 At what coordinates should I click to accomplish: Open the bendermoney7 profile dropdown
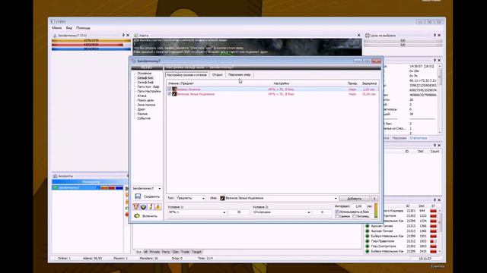pyautogui.click(x=160, y=189)
